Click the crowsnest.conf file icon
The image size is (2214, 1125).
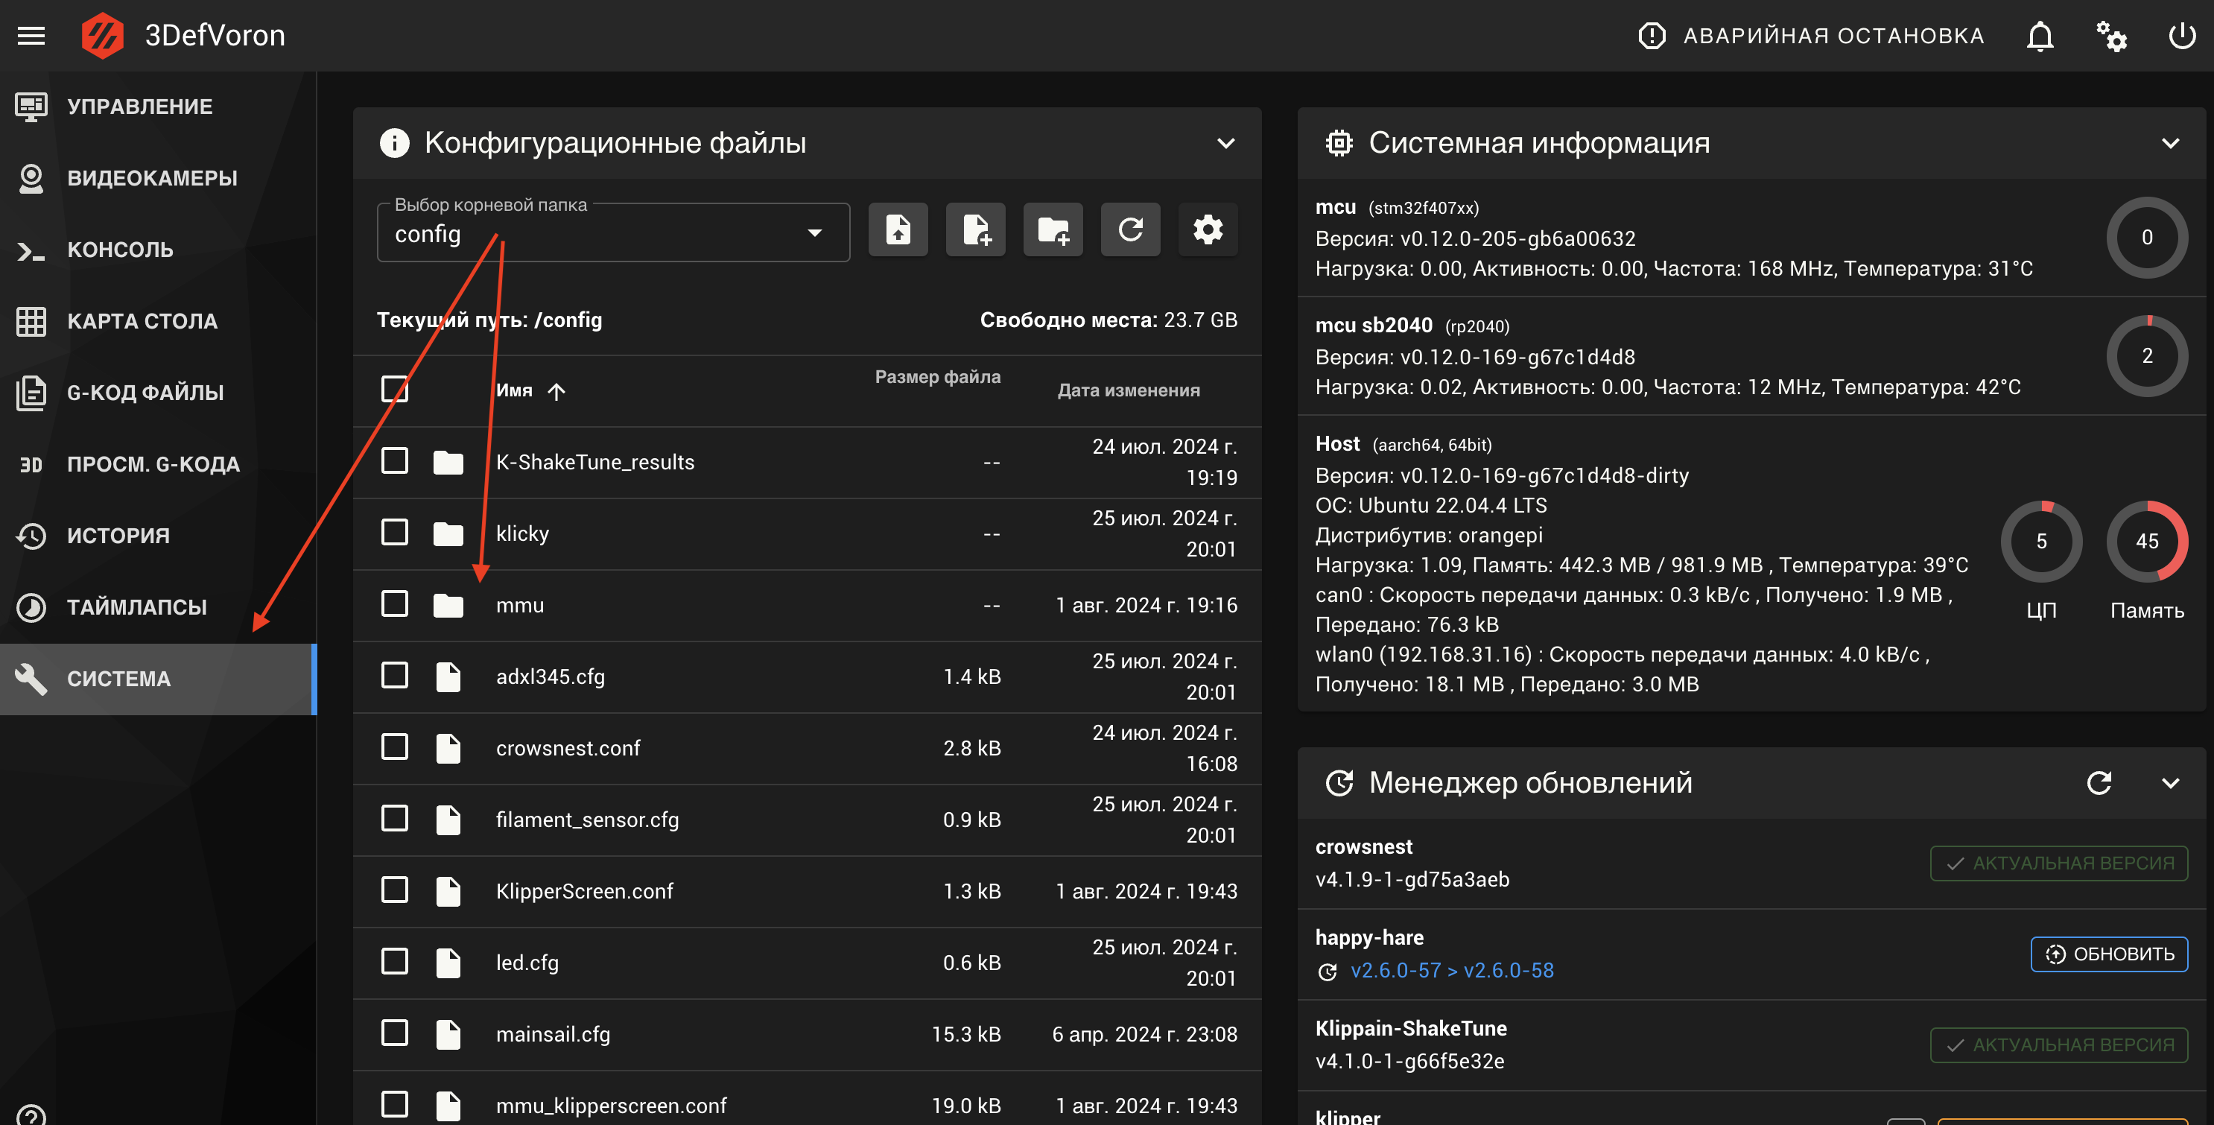click(x=448, y=748)
